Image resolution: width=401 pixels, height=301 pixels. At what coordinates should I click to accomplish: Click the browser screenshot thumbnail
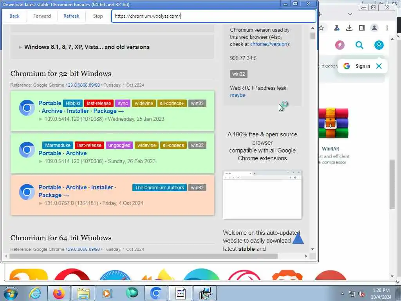(x=262, y=194)
